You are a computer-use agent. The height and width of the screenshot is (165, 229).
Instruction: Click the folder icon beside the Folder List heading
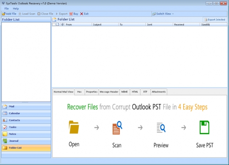[x=54, y=19]
